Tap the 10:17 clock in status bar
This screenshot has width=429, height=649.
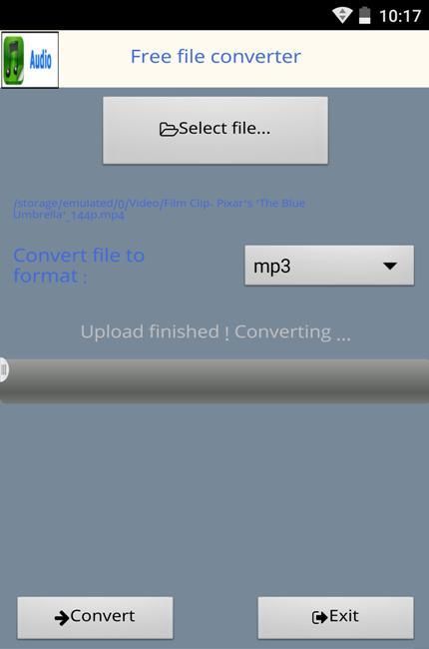400,16
